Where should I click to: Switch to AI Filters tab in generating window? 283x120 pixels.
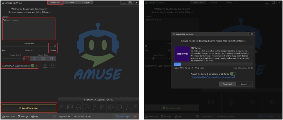tap(70, 3)
